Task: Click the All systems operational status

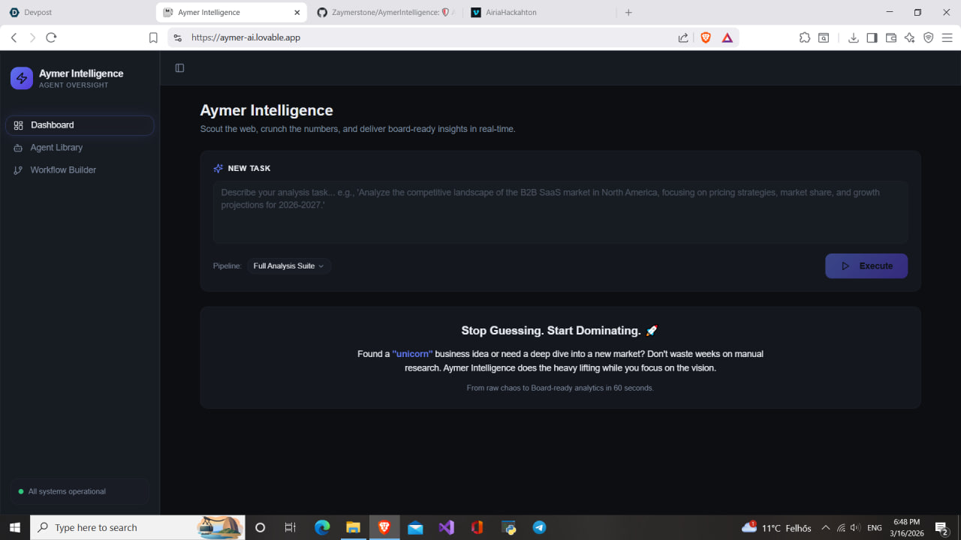Action: pyautogui.click(x=80, y=492)
